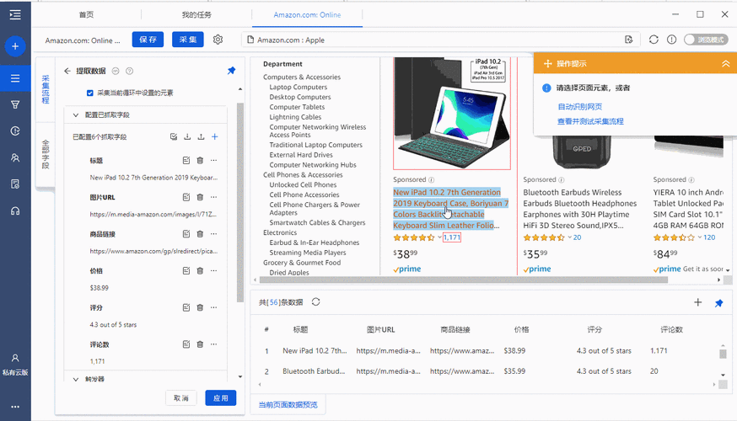Open the 全部字段 vertical tab

tap(46, 154)
